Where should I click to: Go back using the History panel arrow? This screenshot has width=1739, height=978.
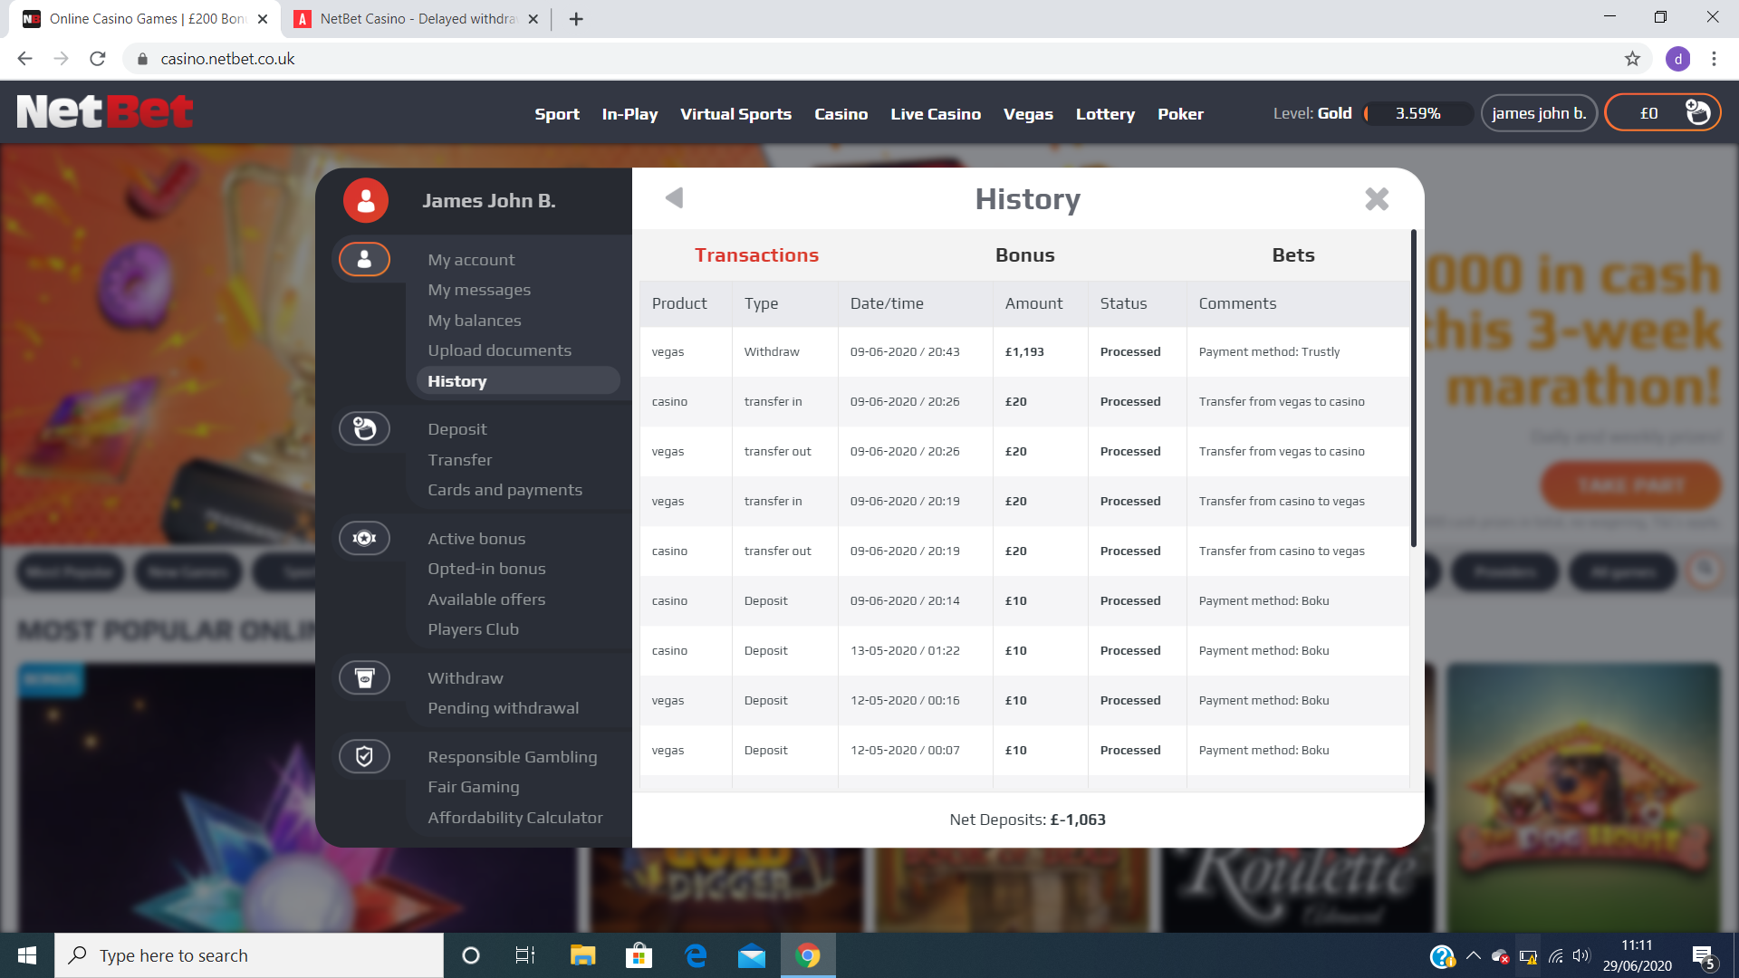[674, 198]
